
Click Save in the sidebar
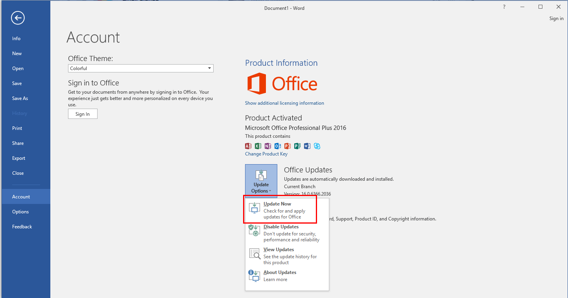(25, 83)
